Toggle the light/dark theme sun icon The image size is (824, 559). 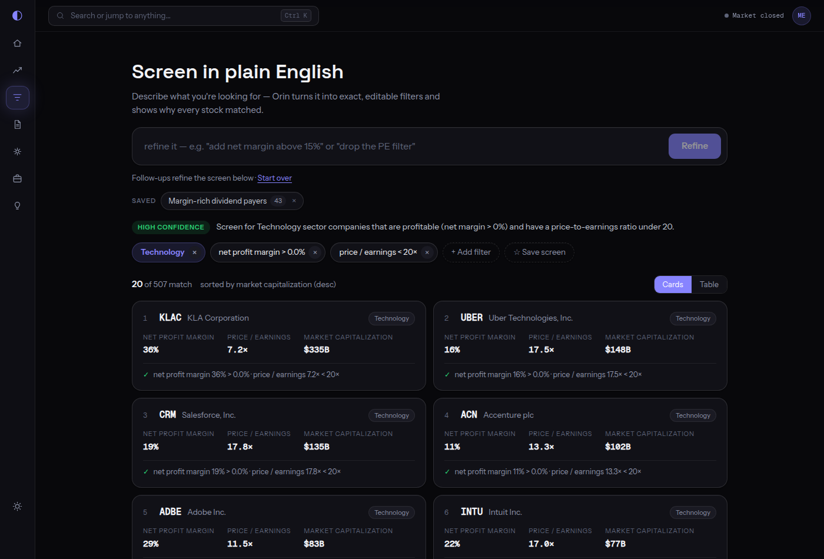[x=17, y=506]
